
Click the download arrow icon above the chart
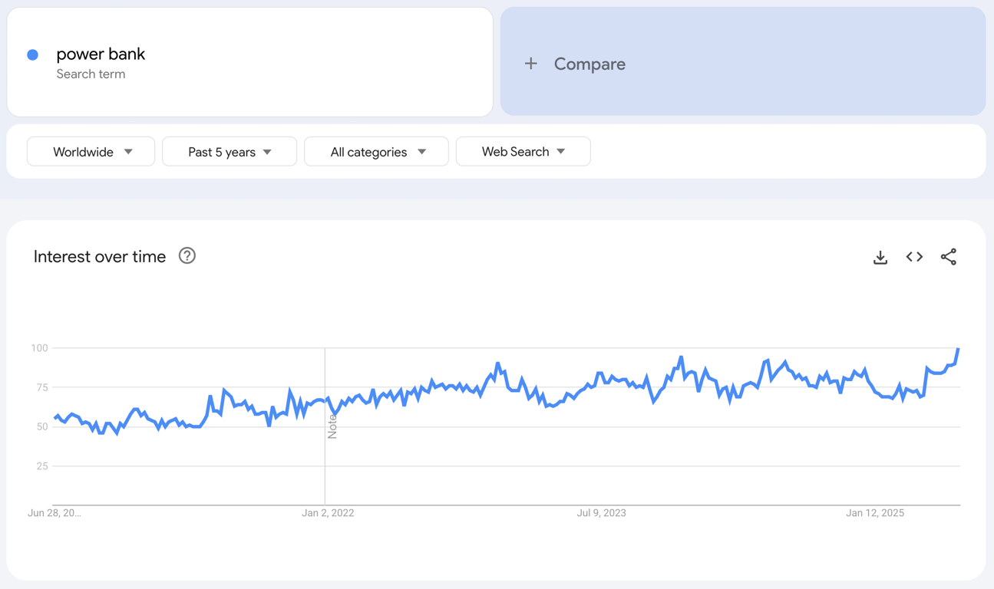coord(880,257)
